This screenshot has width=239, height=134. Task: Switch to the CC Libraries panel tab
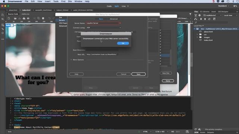(x=205, y=12)
